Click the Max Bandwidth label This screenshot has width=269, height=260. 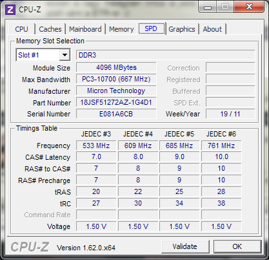point(46,80)
